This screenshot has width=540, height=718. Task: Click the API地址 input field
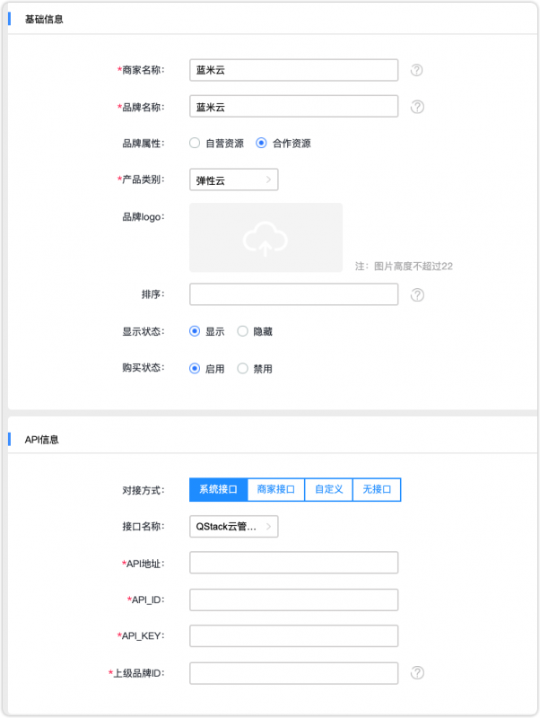pos(293,563)
